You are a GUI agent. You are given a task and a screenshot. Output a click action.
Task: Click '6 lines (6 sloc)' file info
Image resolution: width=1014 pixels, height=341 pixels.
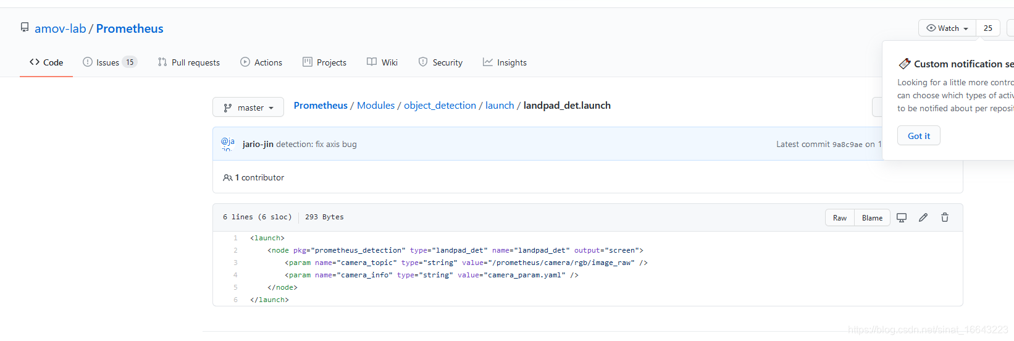[257, 217]
